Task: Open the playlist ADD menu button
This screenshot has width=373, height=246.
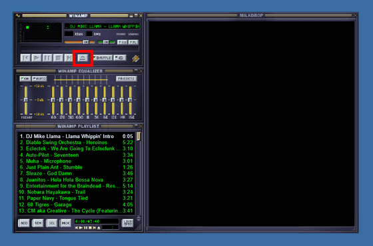Action: pyautogui.click(x=24, y=223)
